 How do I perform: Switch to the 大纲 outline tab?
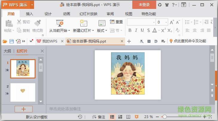pyautogui.click(x=7, y=51)
